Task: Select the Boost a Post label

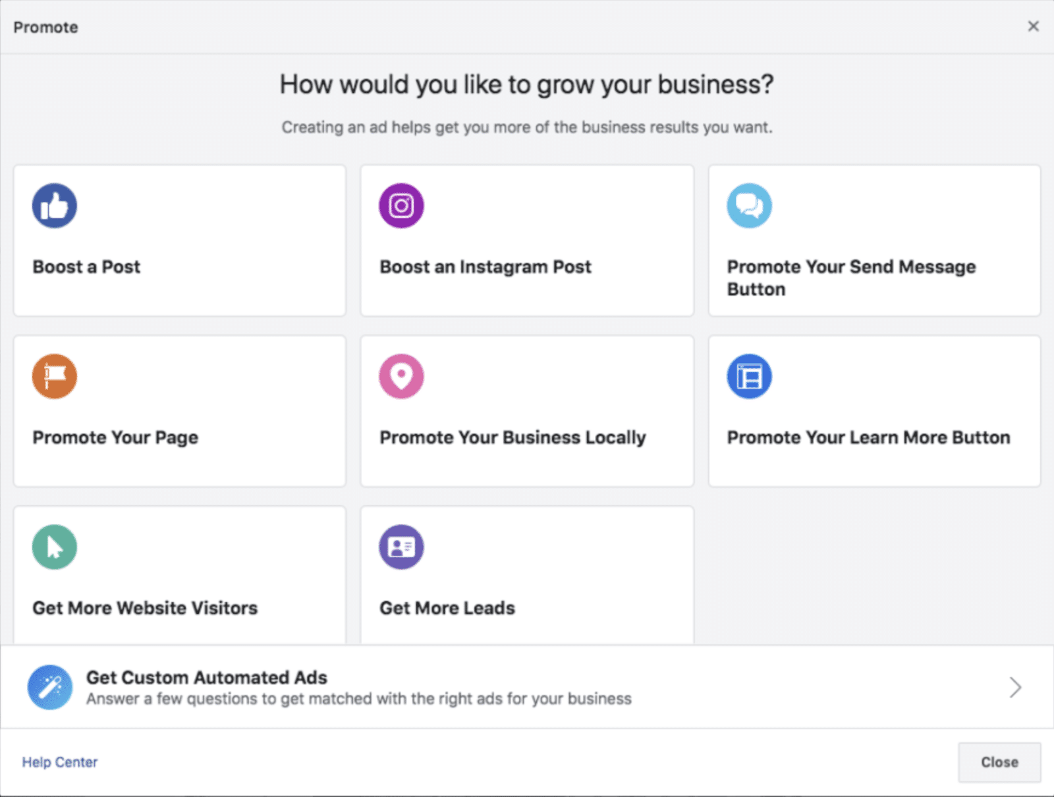Action: 86,267
